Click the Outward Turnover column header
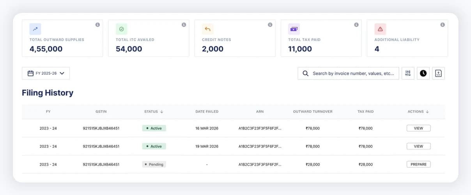The image size is (471, 195). click(x=313, y=112)
